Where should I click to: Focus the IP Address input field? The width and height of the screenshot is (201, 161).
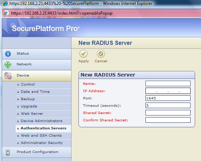pos(168,91)
